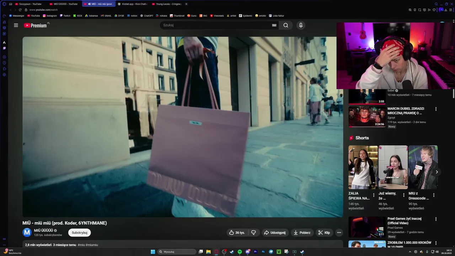Open Prael Games żyć inaczej video title
455x256 pixels.
point(405,221)
